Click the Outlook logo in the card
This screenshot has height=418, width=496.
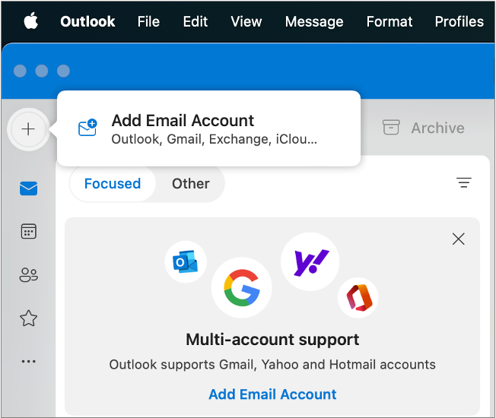[186, 261]
